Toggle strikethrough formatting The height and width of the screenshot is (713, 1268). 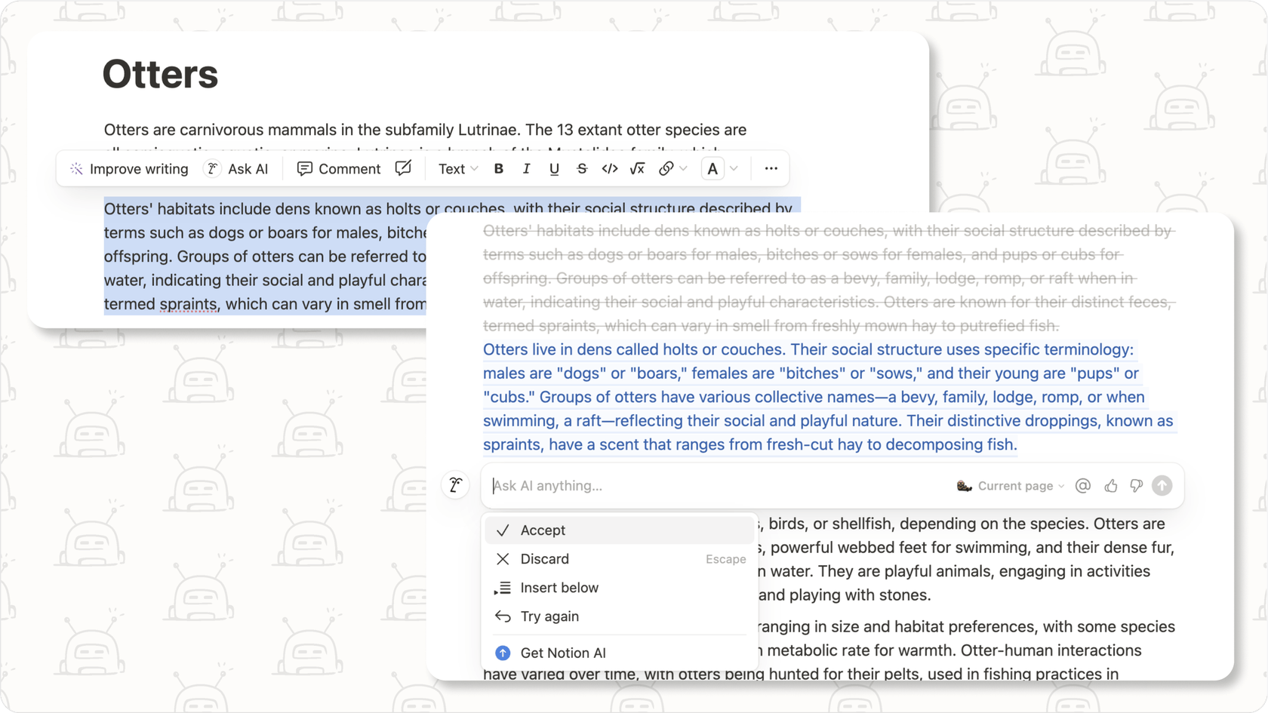581,168
